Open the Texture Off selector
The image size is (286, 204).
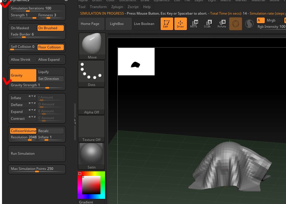tap(91, 128)
